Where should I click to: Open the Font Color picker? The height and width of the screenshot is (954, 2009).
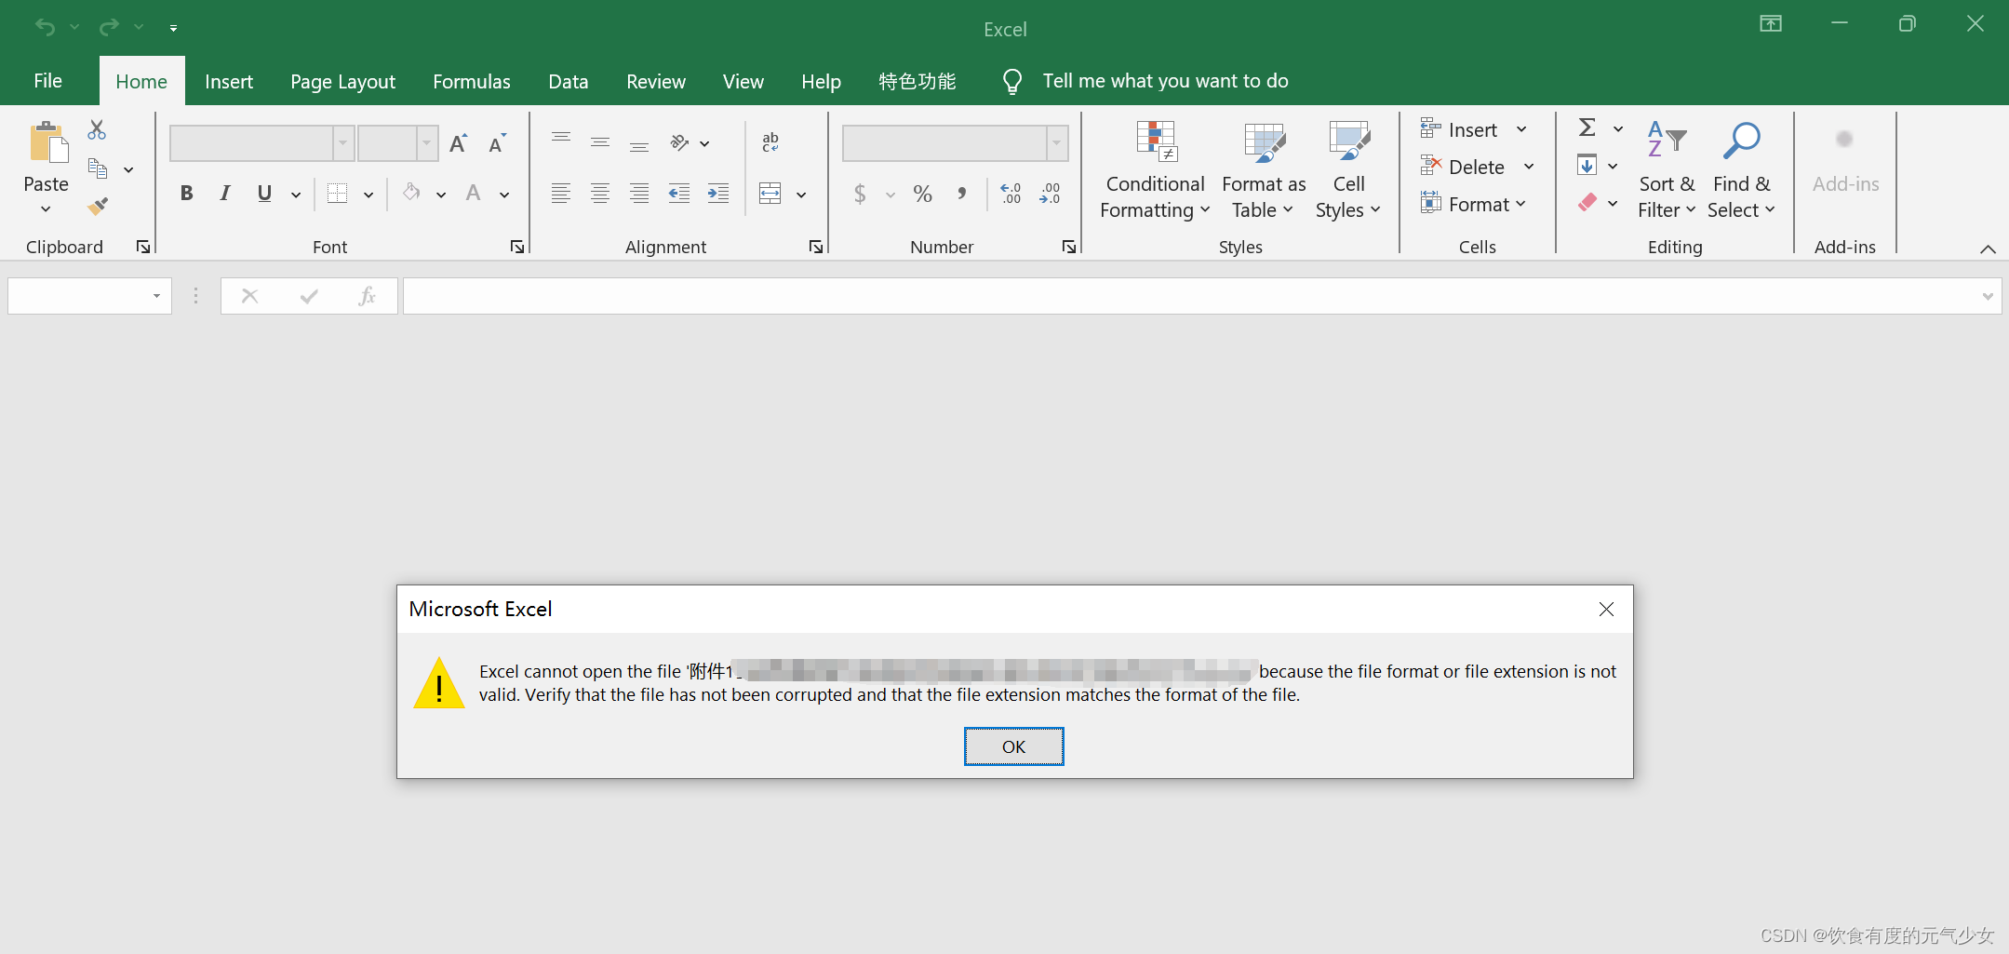click(x=503, y=195)
